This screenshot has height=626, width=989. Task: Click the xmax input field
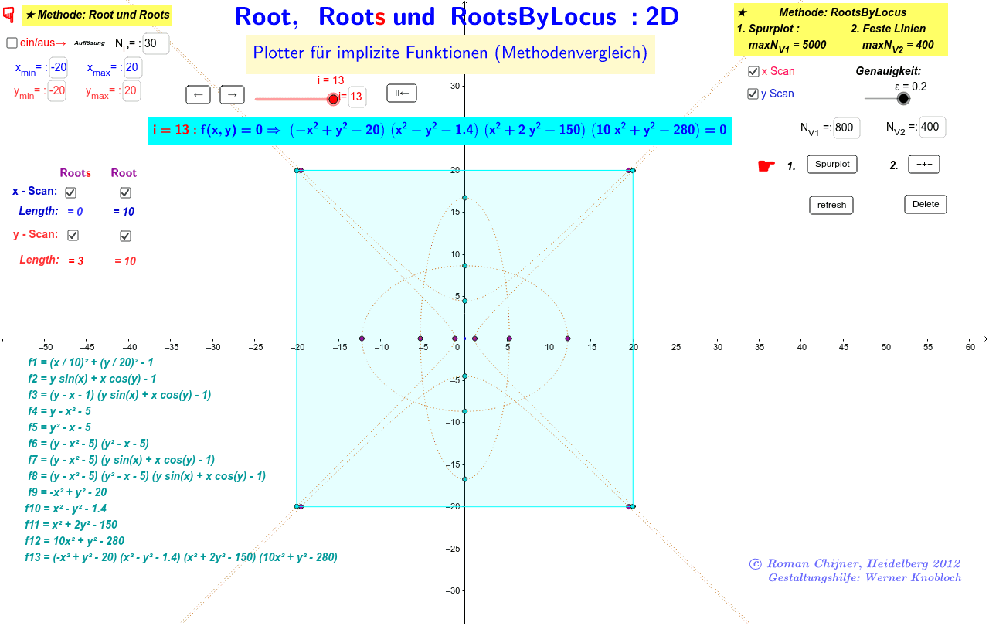(x=132, y=68)
